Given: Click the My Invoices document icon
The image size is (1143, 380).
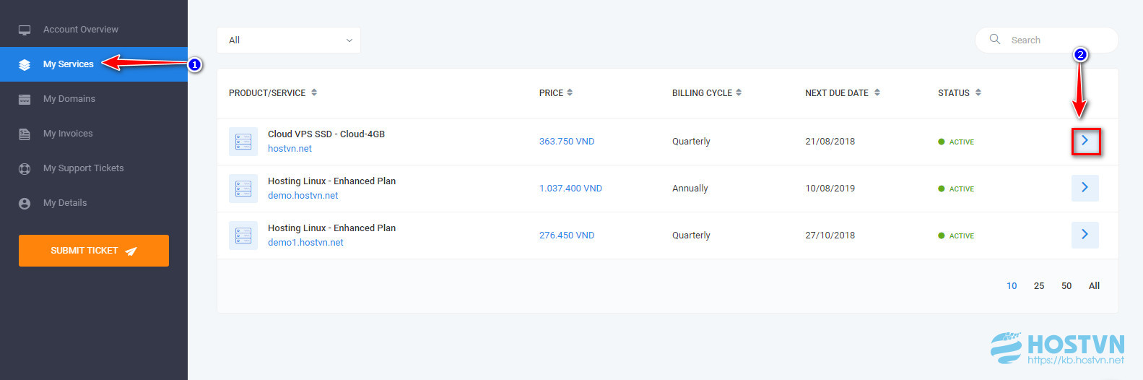Looking at the screenshot, I should tap(25, 134).
